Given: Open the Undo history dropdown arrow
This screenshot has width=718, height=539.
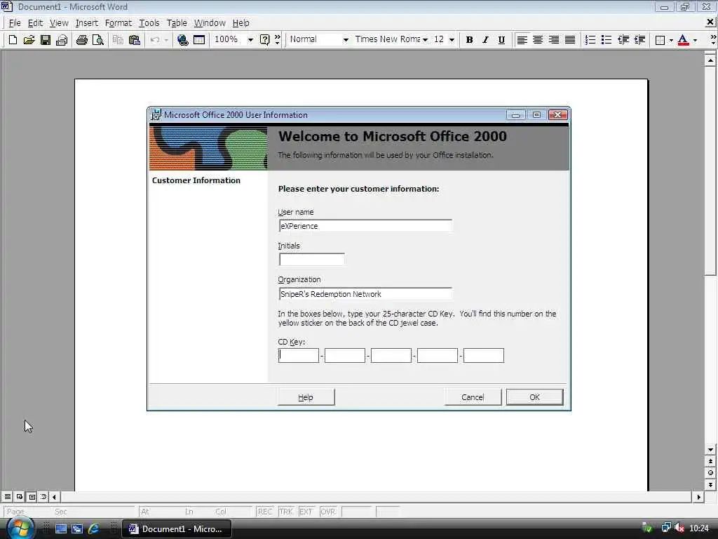Looking at the screenshot, I should coord(166,40).
